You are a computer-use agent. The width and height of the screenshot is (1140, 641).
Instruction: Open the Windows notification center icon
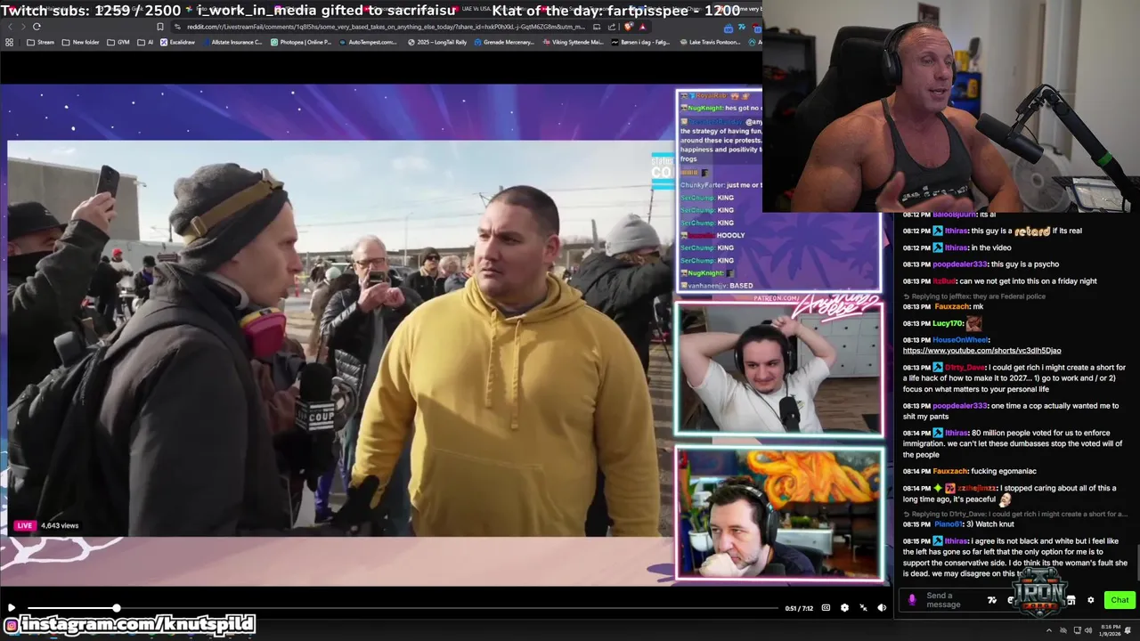(1128, 630)
